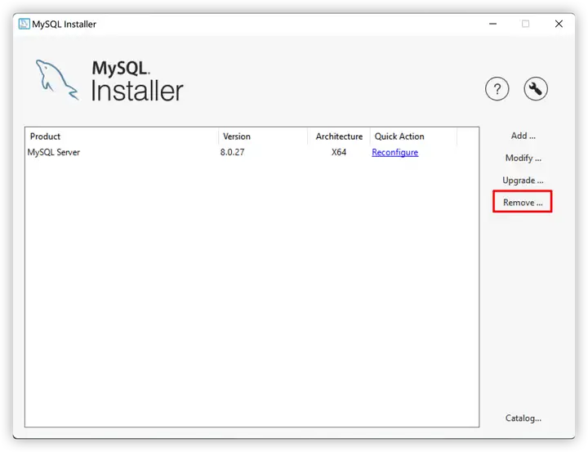Screen dimensions: 588x452
Task: Click the Reconfigure link for MySQL Server
Action: pos(395,152)
